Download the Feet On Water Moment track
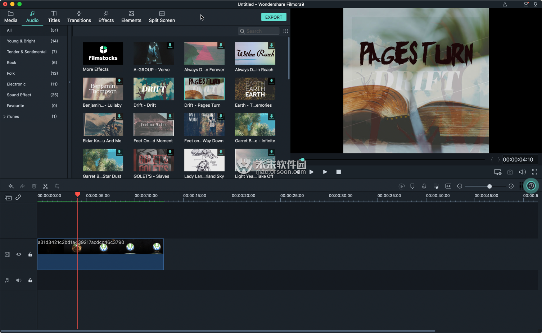Screen dimensions: 542x333 click(170, 117)
